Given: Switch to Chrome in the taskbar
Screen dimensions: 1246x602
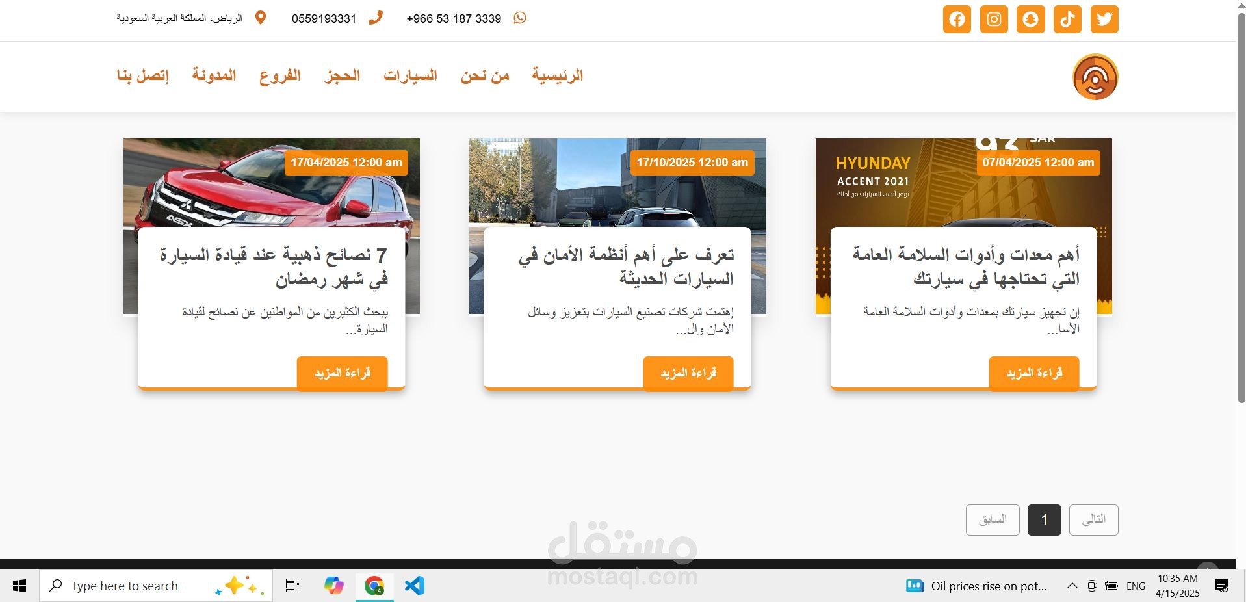Looking at the screenshot, I should click(374, 586).
